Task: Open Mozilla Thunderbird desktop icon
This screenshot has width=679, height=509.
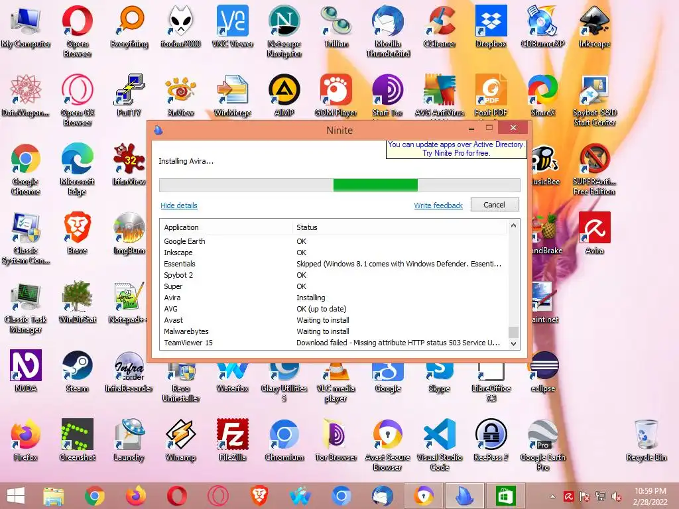Action: click(x=387, y=30)
